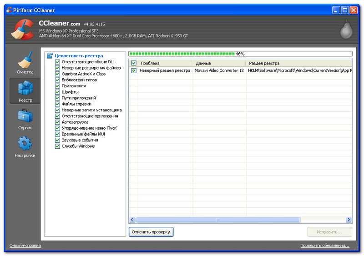364x256 pixels.
Task: Click Проверить обновления... link
Action: click(x=325, y=246)
